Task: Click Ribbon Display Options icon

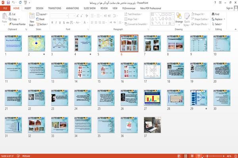Action: tap(220, 3)
